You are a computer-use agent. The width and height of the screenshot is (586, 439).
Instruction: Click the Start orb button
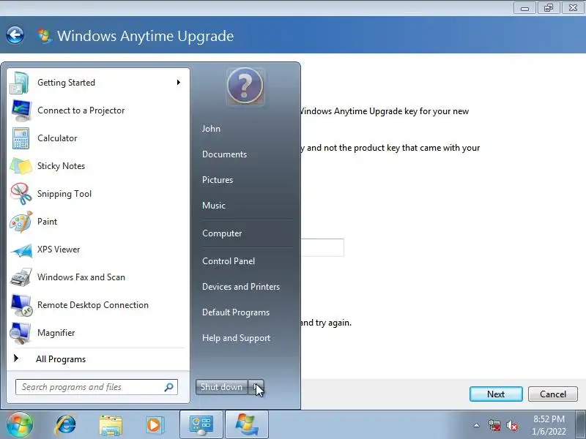pyautogui.click(x=19, y=425)
